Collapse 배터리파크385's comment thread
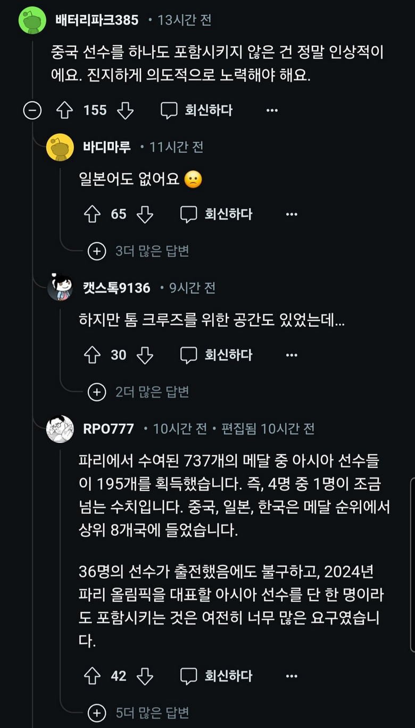415x728 pixels. tap(32, 110)
